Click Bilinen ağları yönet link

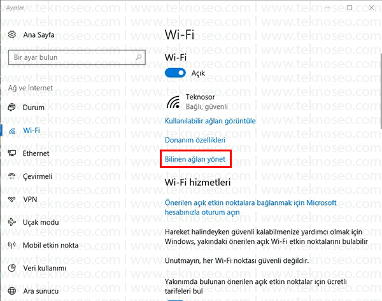(195, 159)
